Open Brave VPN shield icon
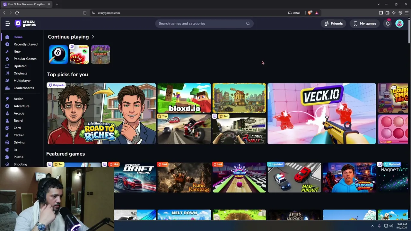411x231 pixels. coord(400,13)
